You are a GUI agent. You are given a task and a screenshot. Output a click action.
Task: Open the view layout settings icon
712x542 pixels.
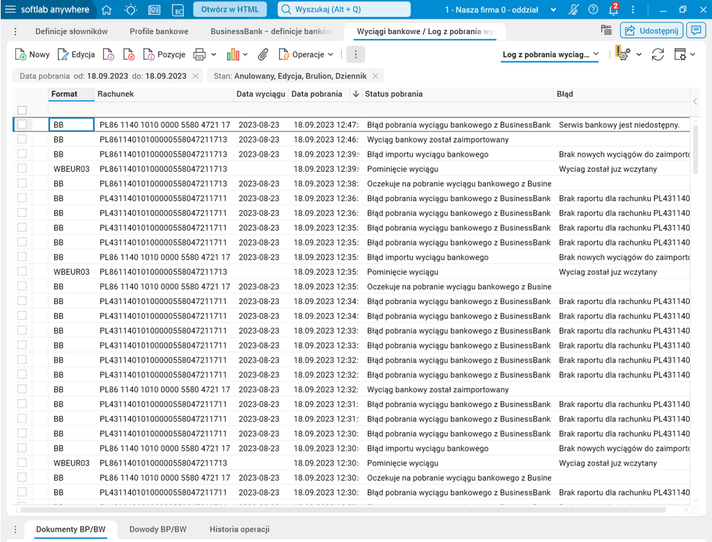click(x=680, y=54)
